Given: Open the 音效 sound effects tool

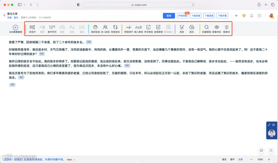Looking at the screenshot, I should [182, 29].
